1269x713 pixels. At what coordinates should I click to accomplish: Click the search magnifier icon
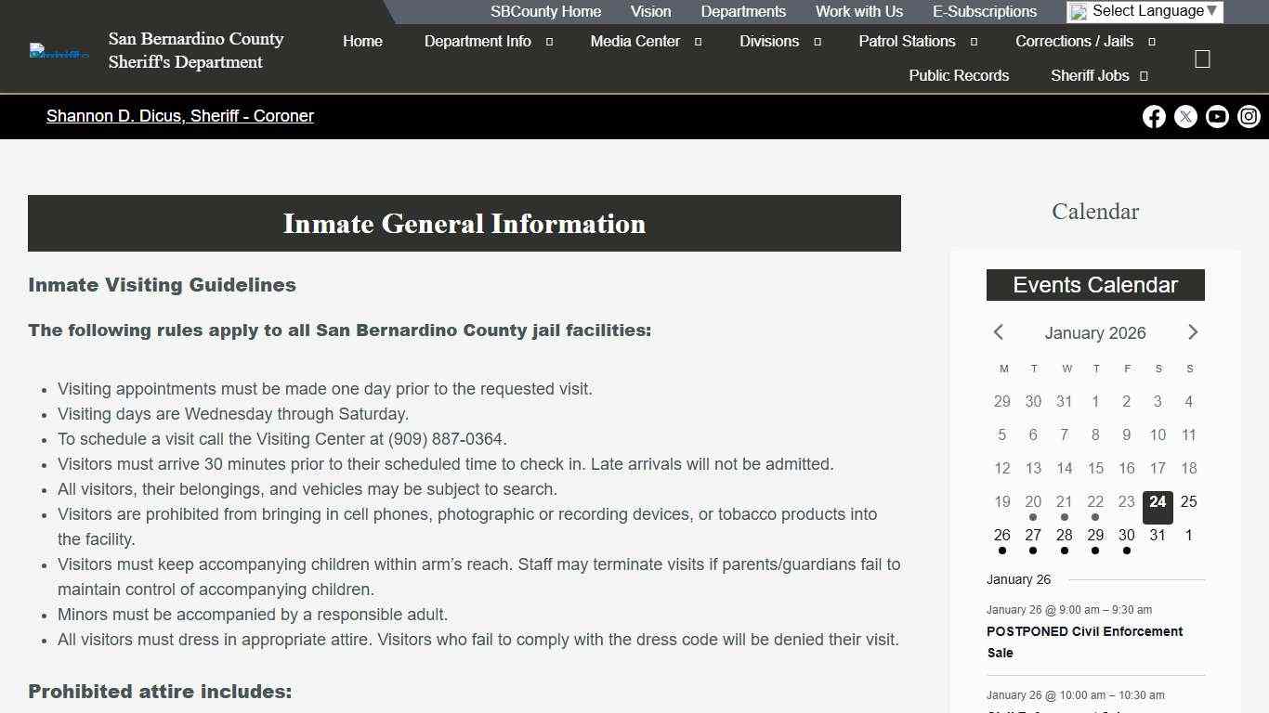point(1201,58)
